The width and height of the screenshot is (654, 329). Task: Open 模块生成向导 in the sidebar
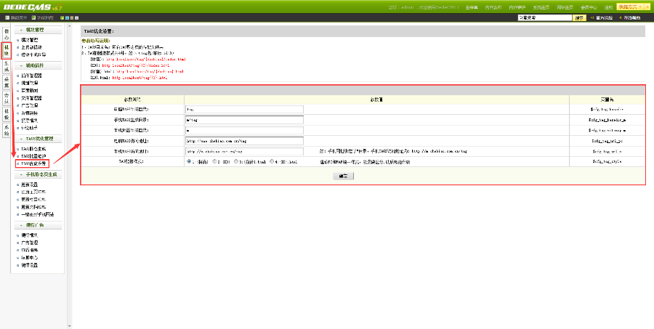(x=33, y=55)
